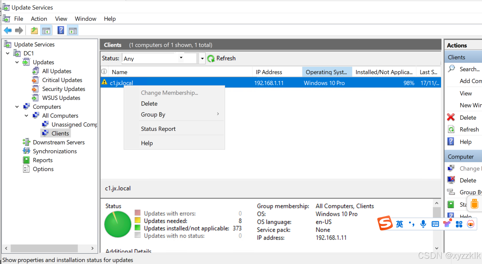The width and height of the screenshot is (482, 264).
Task: Sort by Name column header
Action: tap(180, 72)
